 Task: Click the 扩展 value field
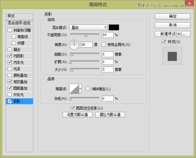pos(107,62)
